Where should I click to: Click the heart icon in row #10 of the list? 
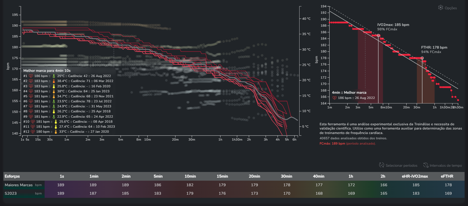click(33, 122)
